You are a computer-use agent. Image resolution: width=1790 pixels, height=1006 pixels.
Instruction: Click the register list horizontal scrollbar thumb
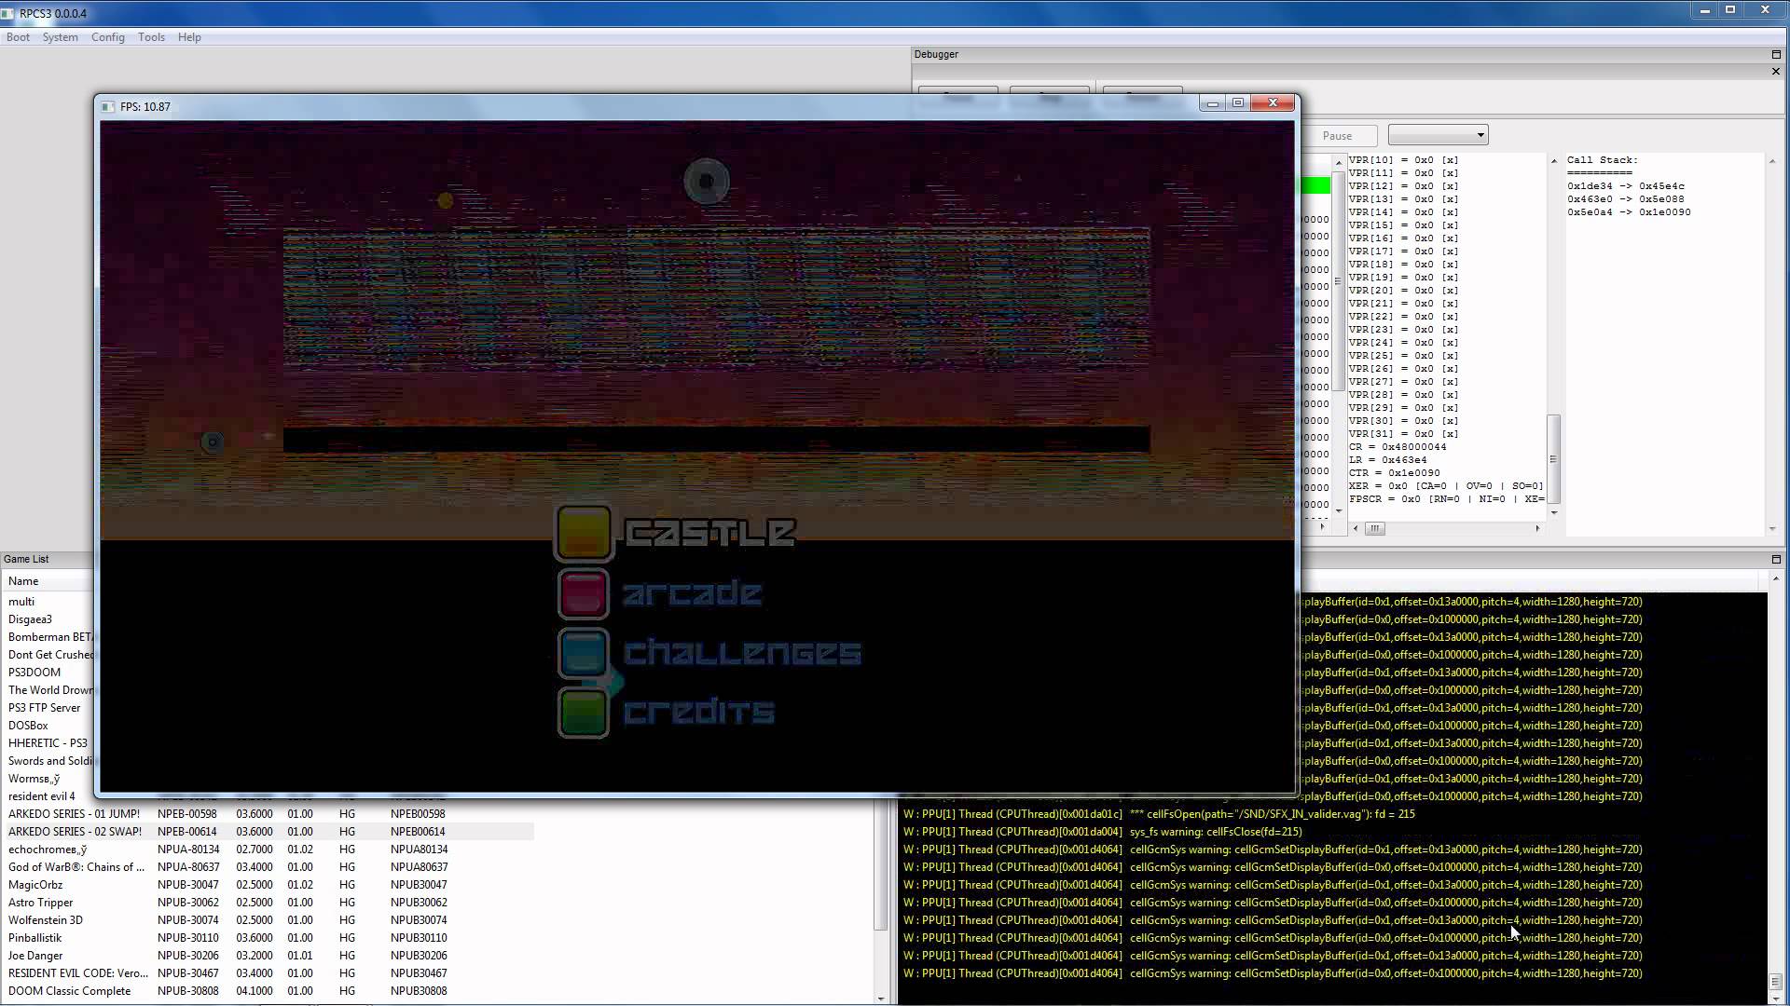1375,529
